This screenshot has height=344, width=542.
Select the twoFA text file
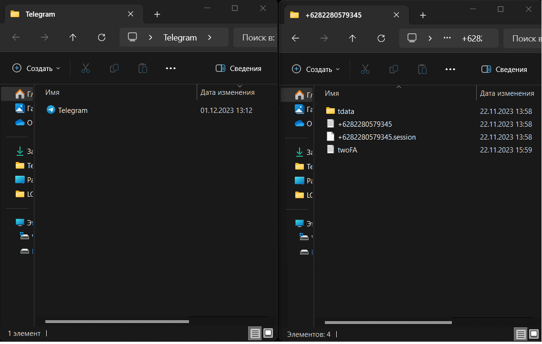tap(347, 150)
